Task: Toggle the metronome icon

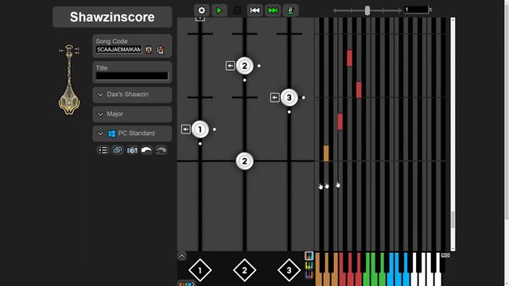Action: pos(290,10)
